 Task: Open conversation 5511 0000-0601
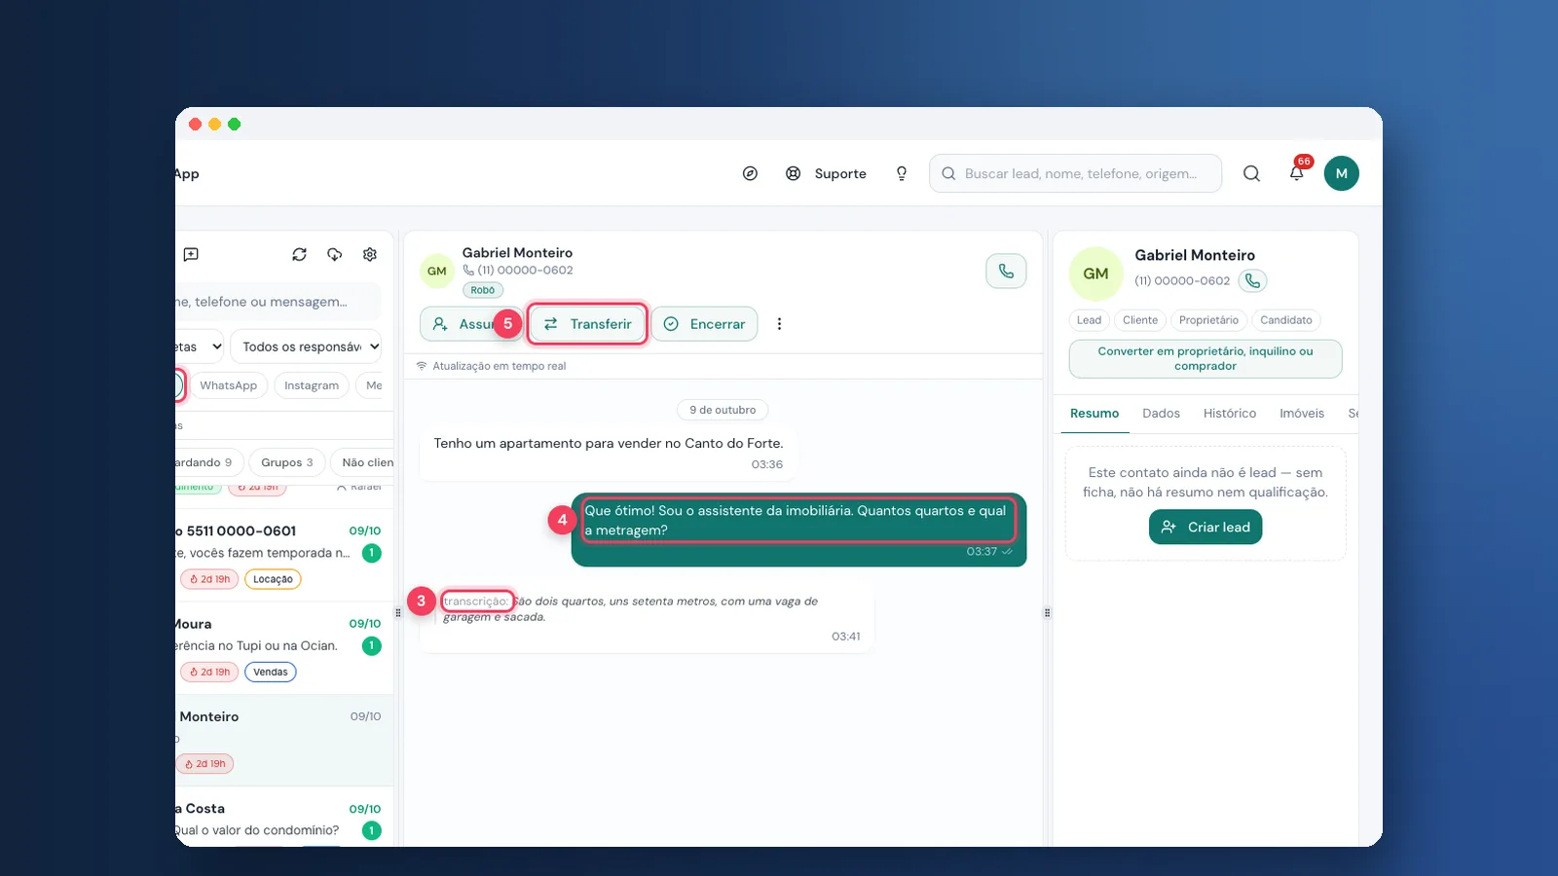point(284,555)
